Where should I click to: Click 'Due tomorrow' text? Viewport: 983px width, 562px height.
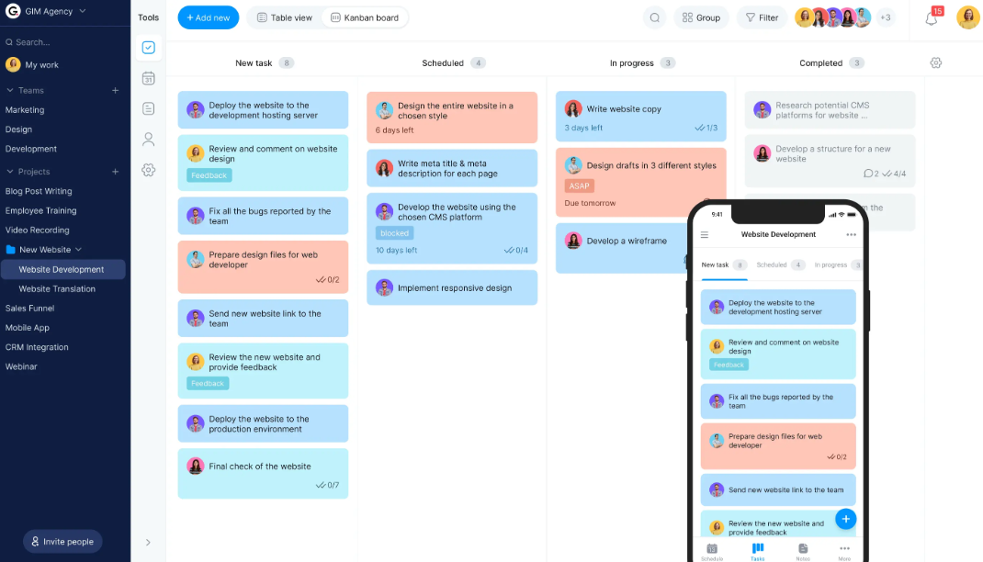click(590, 203)
